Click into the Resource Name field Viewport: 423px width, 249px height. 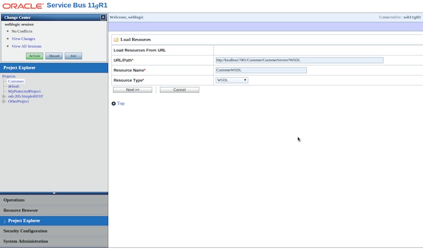pos(261,70)
